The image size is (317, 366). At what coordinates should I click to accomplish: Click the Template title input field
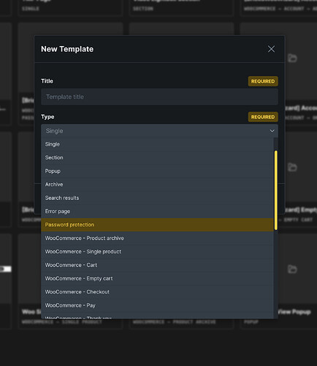point(159,97)
